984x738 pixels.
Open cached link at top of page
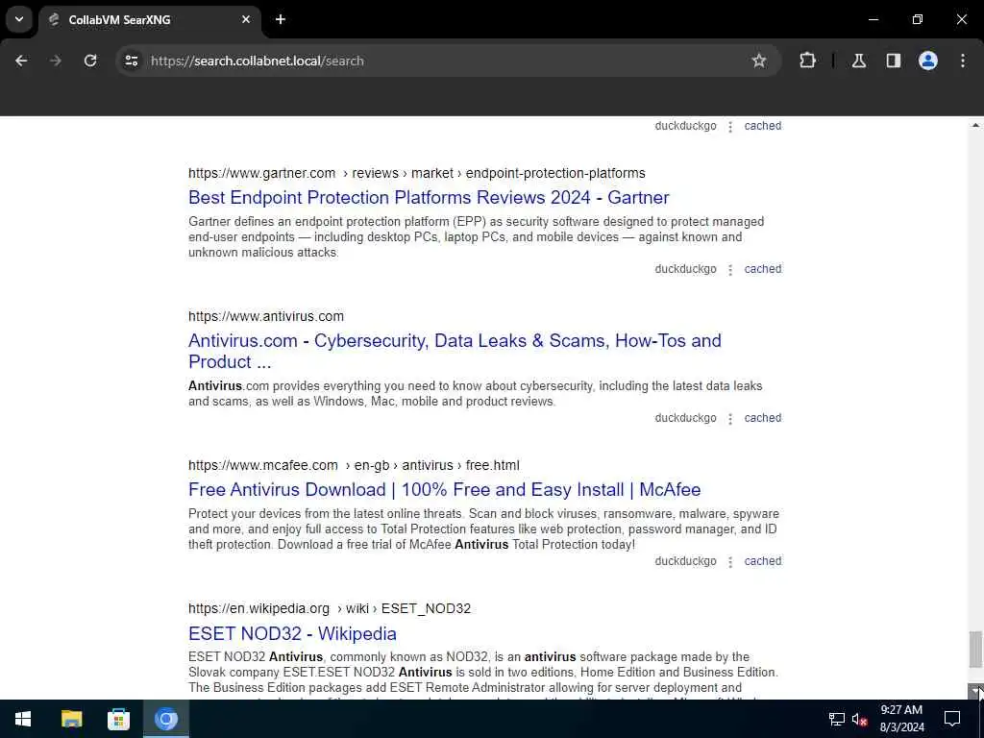(x=762, y=126)
